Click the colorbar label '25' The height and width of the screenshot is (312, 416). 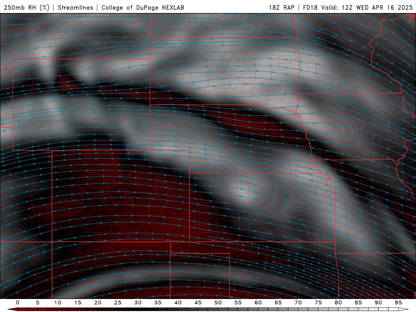[x=118, y=303]
